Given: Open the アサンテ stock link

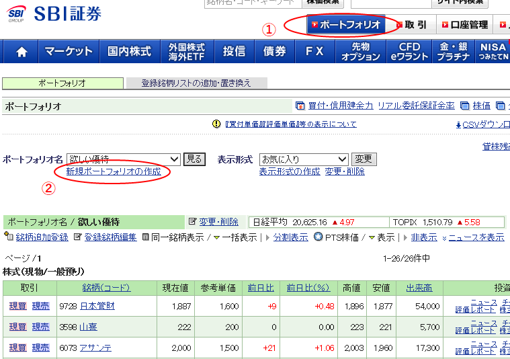Looking at the screenshot, I should click(95, 348).
